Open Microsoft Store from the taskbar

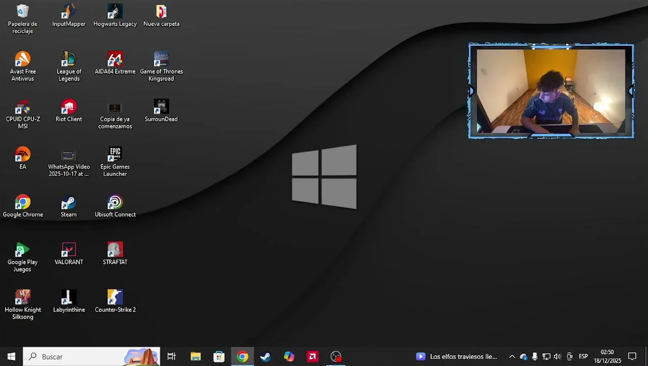(219, 356)
